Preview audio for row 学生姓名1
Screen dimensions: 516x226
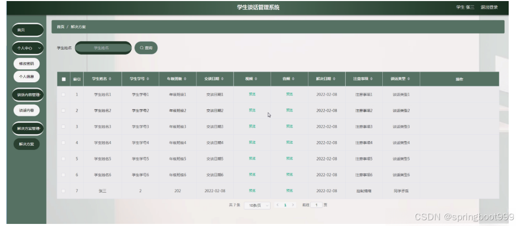289,94
